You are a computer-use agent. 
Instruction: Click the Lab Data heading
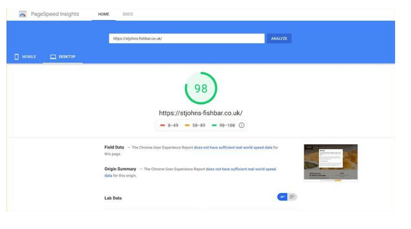coord(113,198)
